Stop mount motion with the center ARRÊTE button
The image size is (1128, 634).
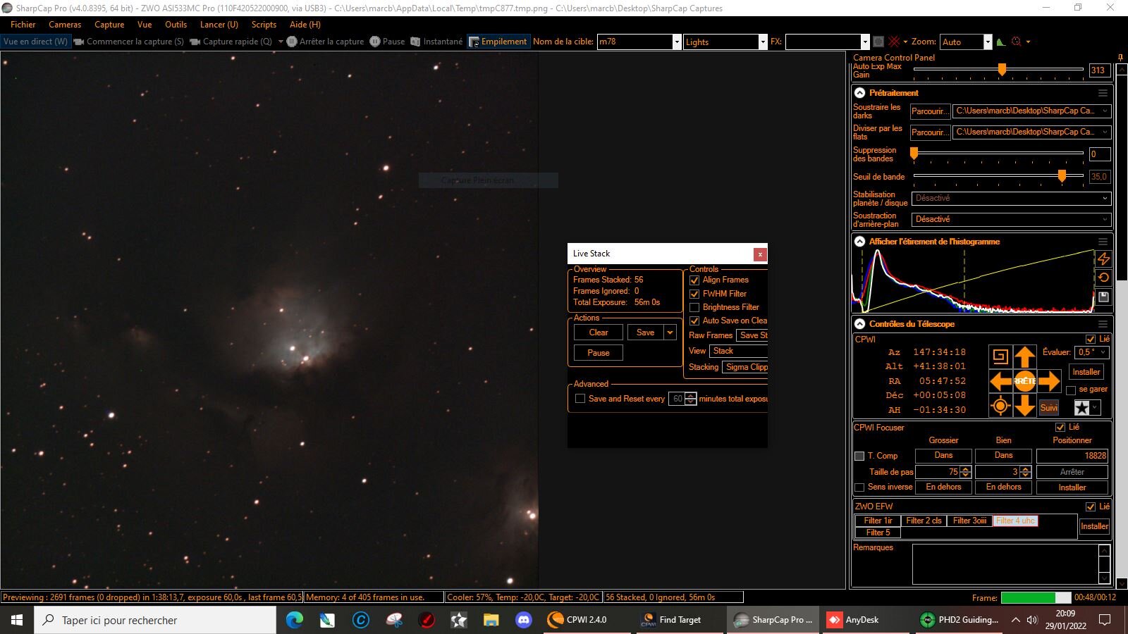(x=1024, y=381)
